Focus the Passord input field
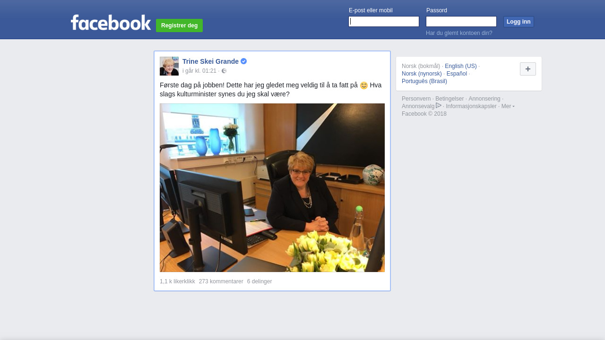This screenshot has width=605, height=340. pos(461,22)
